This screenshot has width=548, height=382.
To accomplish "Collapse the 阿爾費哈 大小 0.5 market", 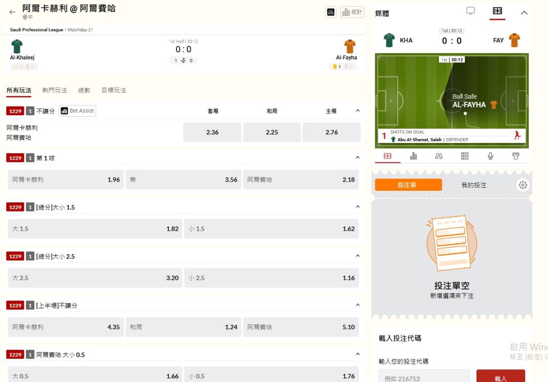I will click(x=358, y=355).
